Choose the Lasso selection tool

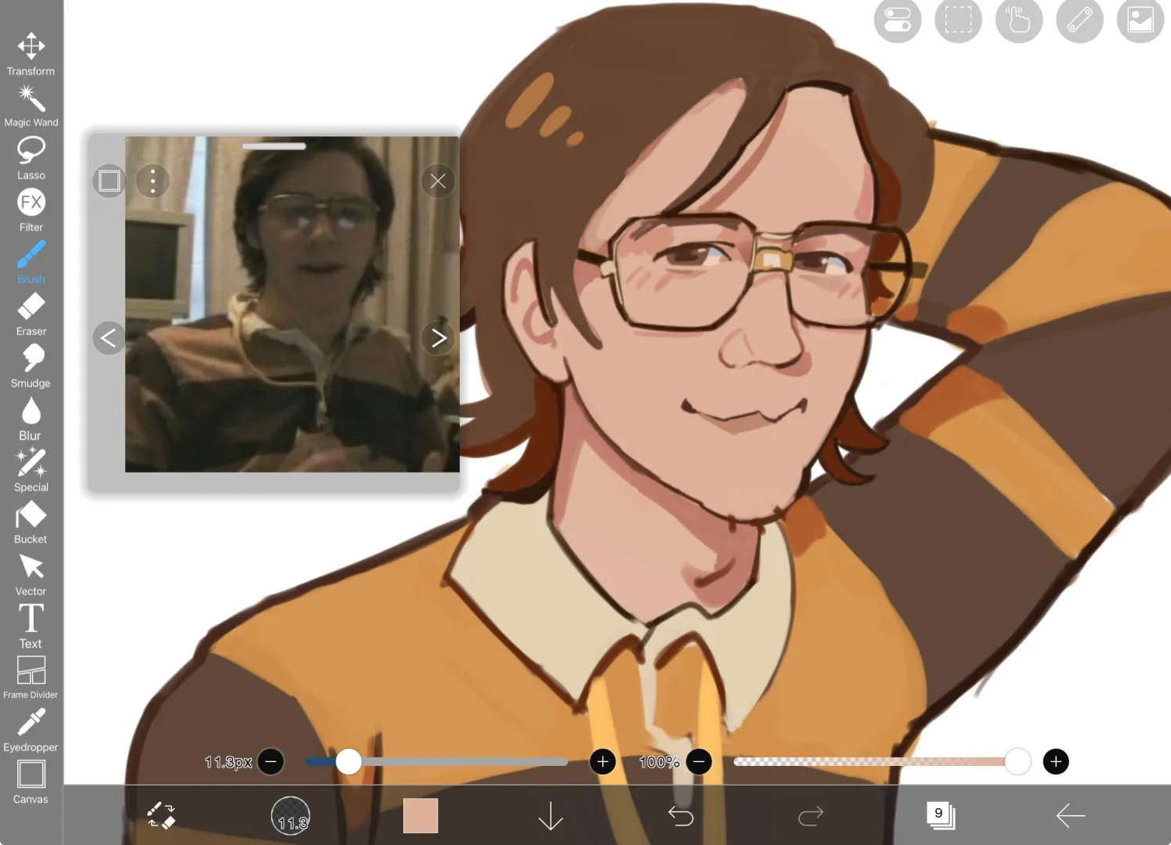(x=31, y=150)
